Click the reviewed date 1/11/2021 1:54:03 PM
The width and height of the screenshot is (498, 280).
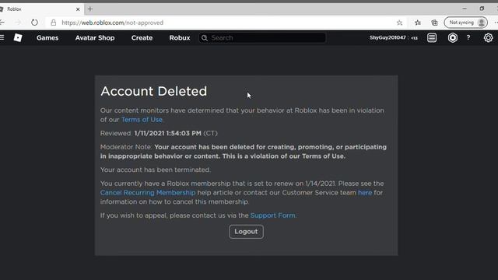(x=168, y=133)
